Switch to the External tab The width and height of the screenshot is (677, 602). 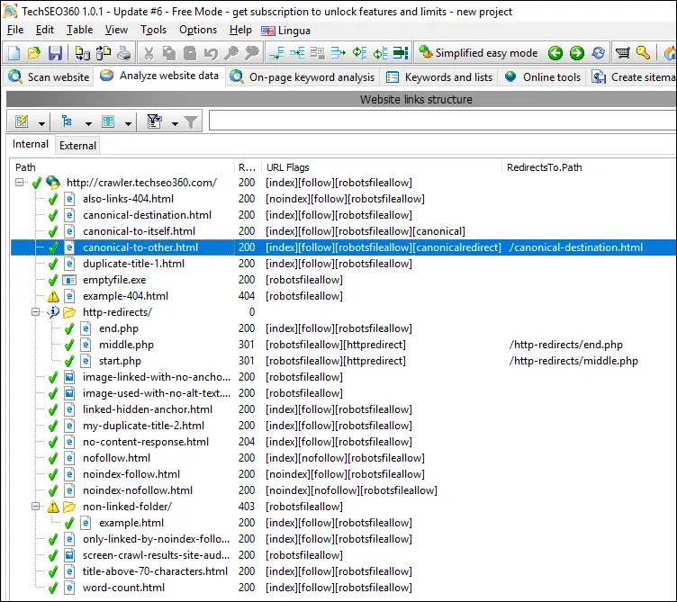coord(77,145)
